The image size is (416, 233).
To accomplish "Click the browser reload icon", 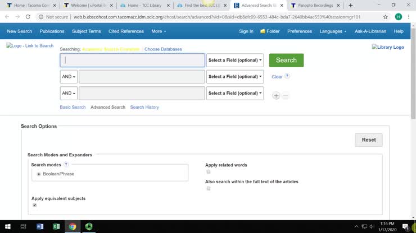I will click(x=26, y=17).
